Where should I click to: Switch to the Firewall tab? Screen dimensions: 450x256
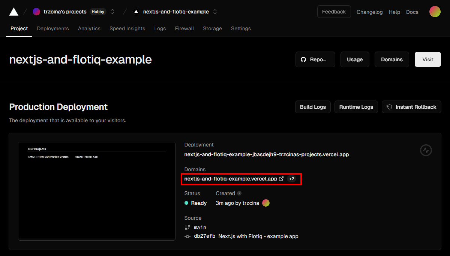pyautogui.click(x=184, y=28)
